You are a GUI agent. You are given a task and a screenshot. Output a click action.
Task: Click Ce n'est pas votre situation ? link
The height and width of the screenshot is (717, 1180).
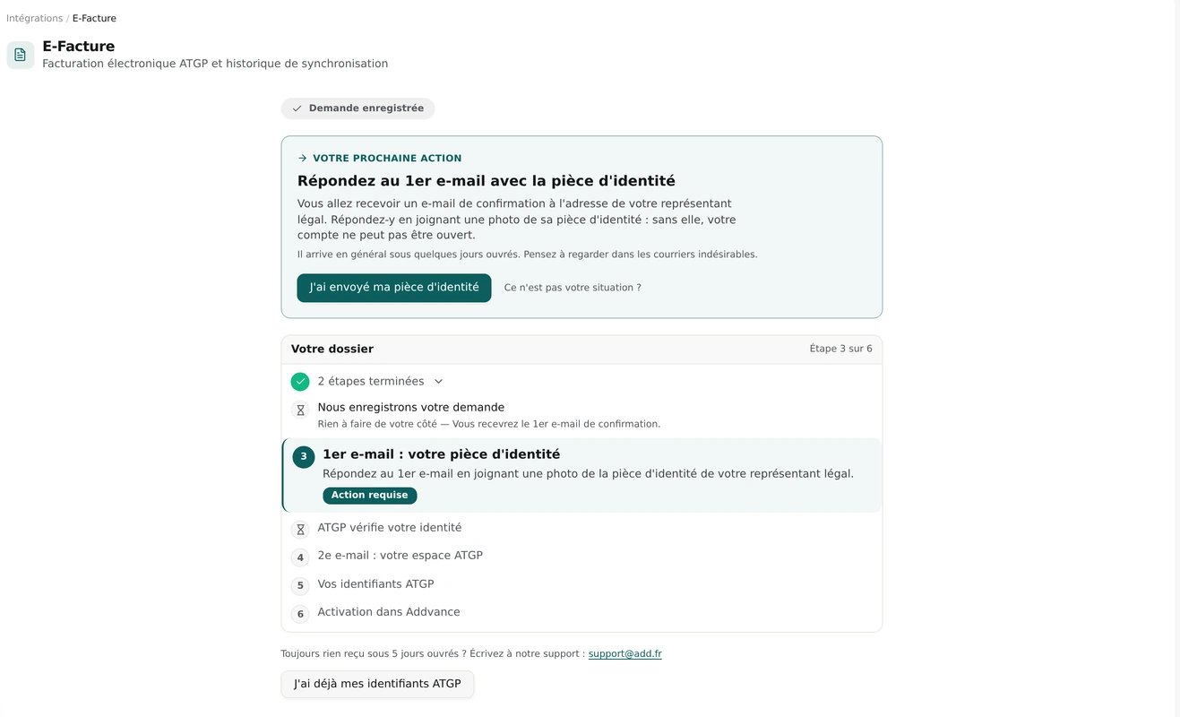[x=573, y=288]
